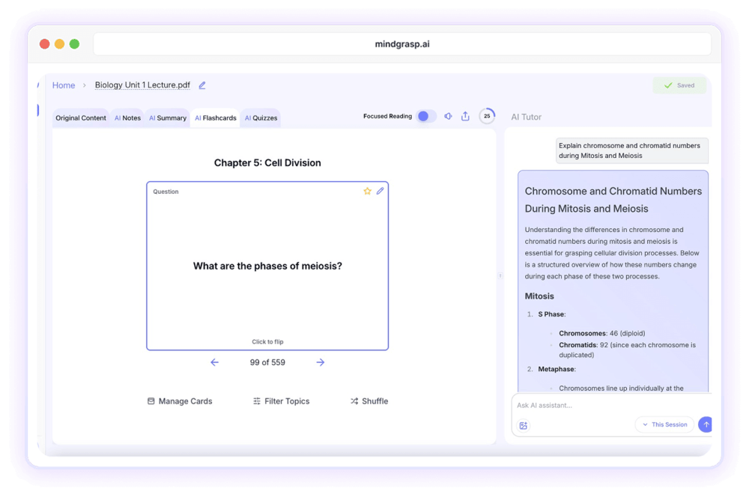Click the circular 25 progress indicator

coord(486,116)
